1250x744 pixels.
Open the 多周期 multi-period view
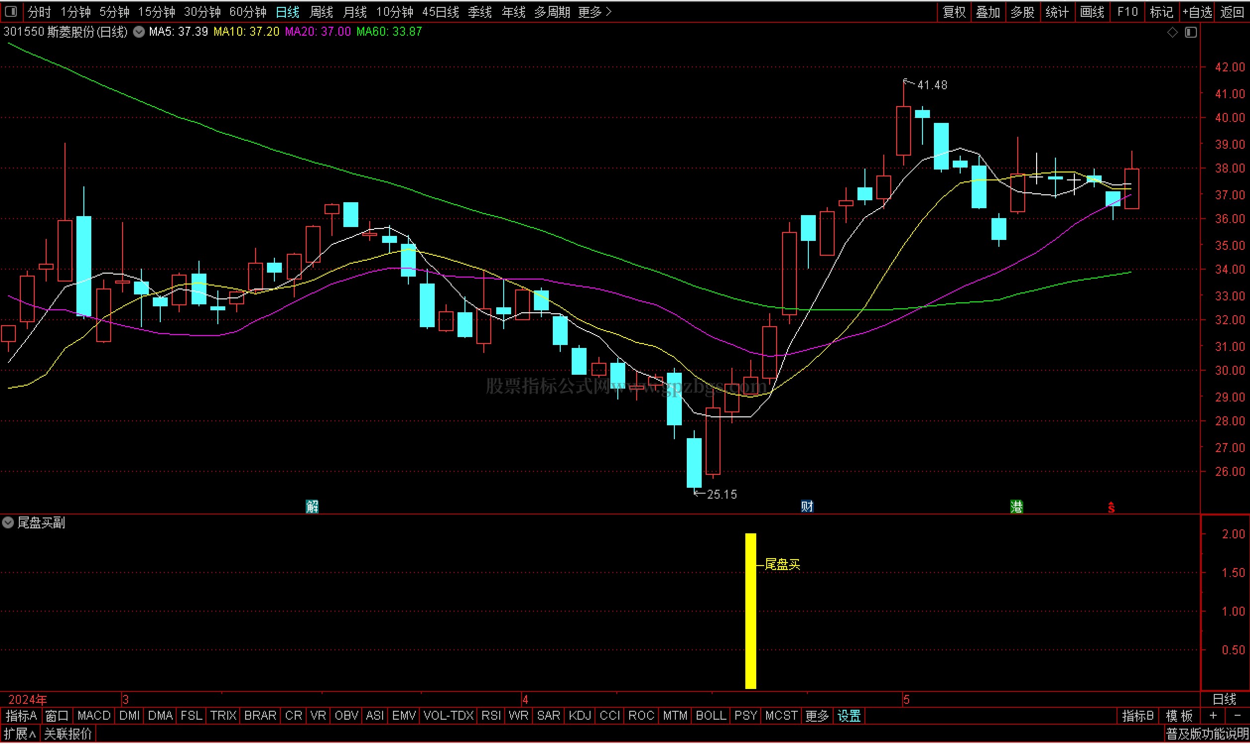pos(552,11)
